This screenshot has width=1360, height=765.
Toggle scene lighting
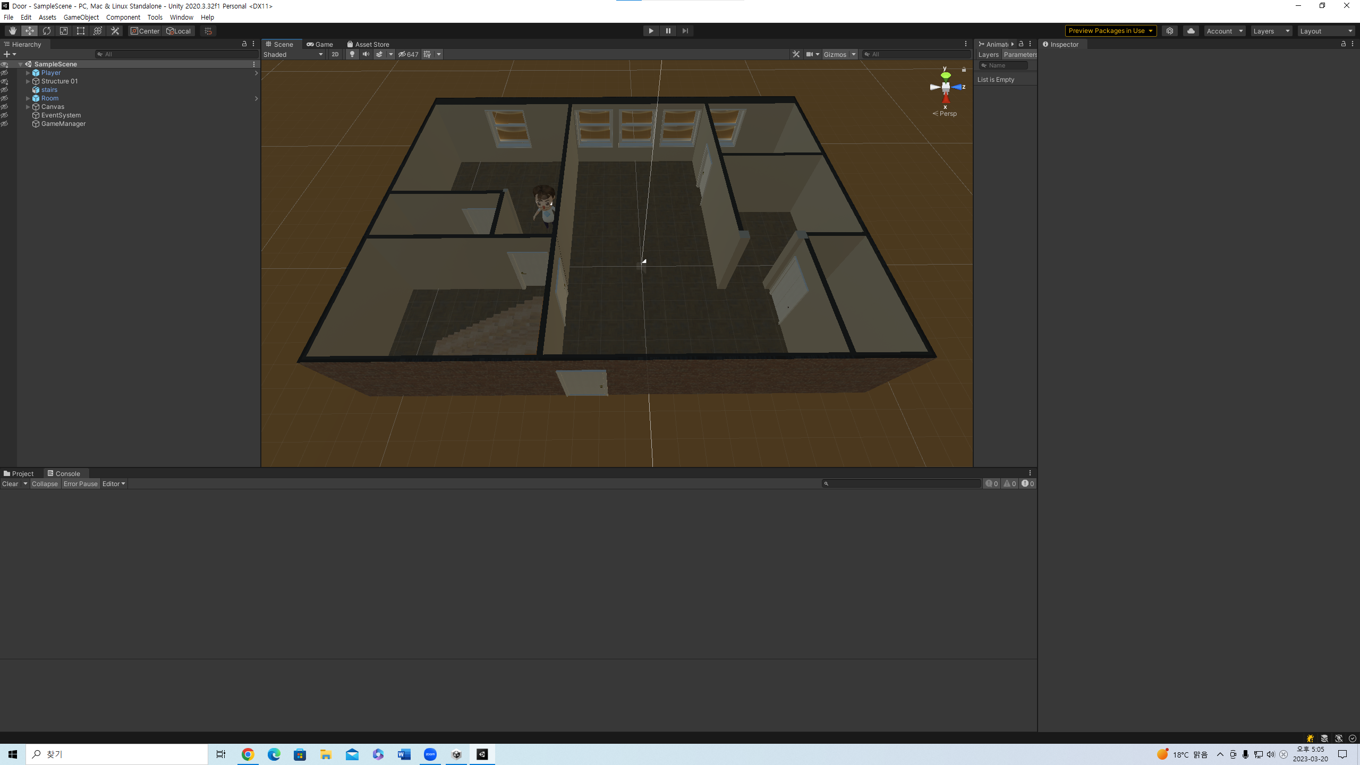click(352, 54)
